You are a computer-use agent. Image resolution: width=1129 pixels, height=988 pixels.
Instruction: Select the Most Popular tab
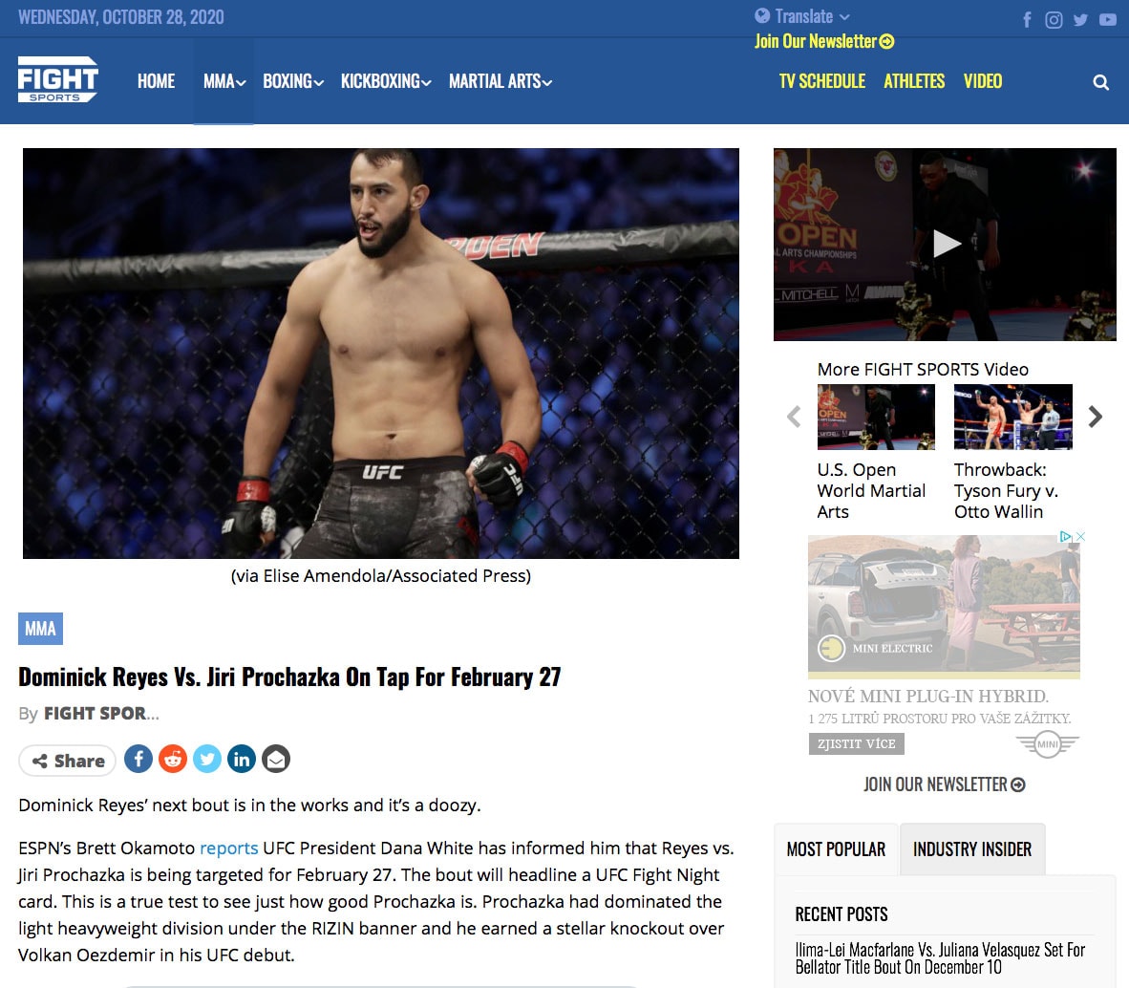[836, 849]
